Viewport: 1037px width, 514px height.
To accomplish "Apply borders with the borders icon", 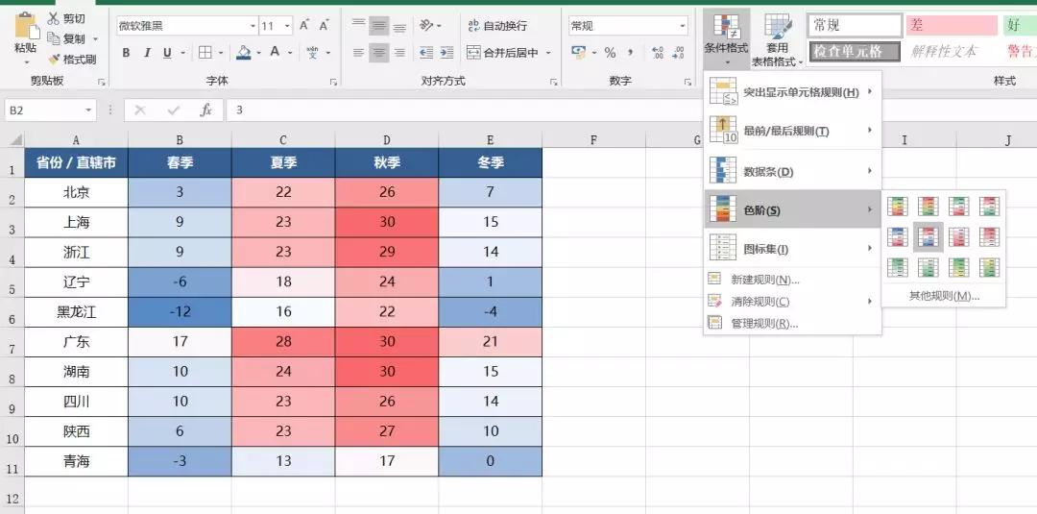I will pyautogui.click(x=205, y=53).
